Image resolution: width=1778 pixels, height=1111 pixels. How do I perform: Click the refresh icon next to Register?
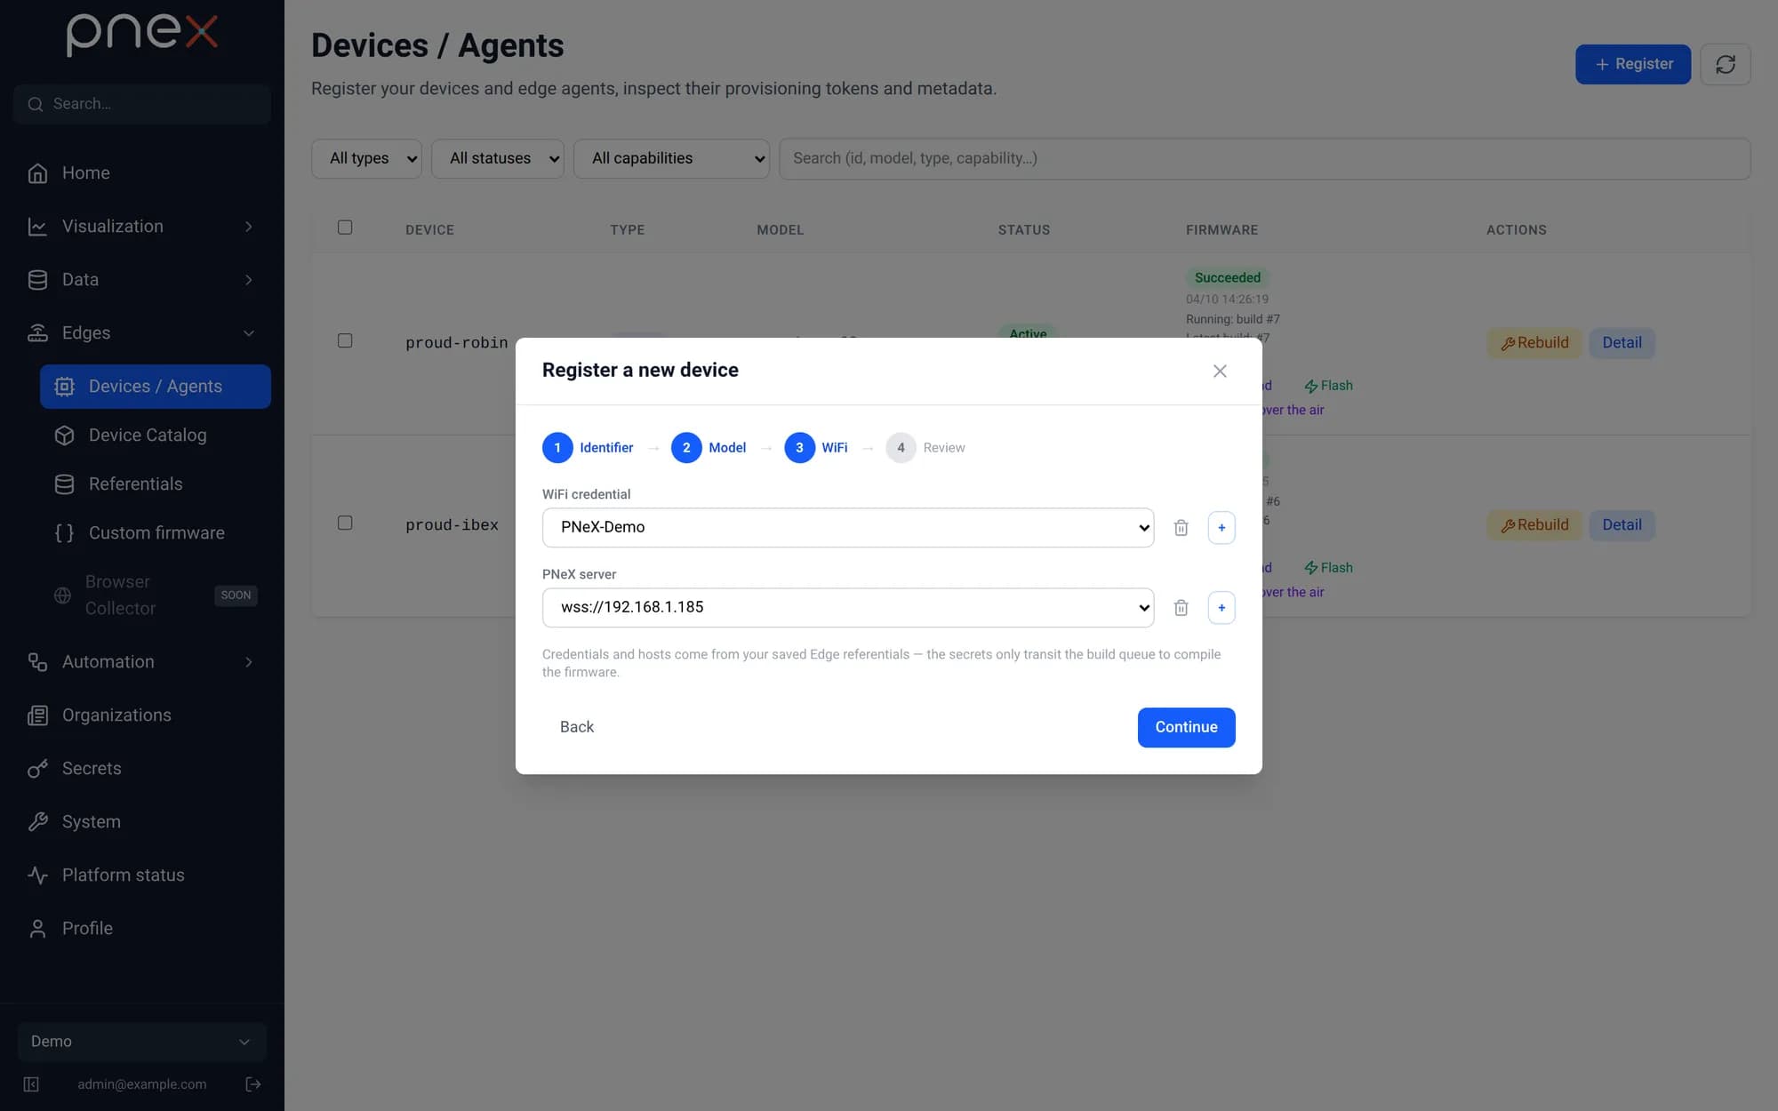click(x=1726, y=64)
